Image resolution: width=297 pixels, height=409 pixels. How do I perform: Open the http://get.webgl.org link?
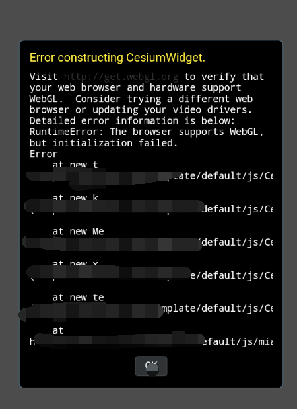[121, 77]
